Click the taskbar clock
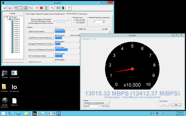The height and width of the screenshot is (116, 186). 180,113
